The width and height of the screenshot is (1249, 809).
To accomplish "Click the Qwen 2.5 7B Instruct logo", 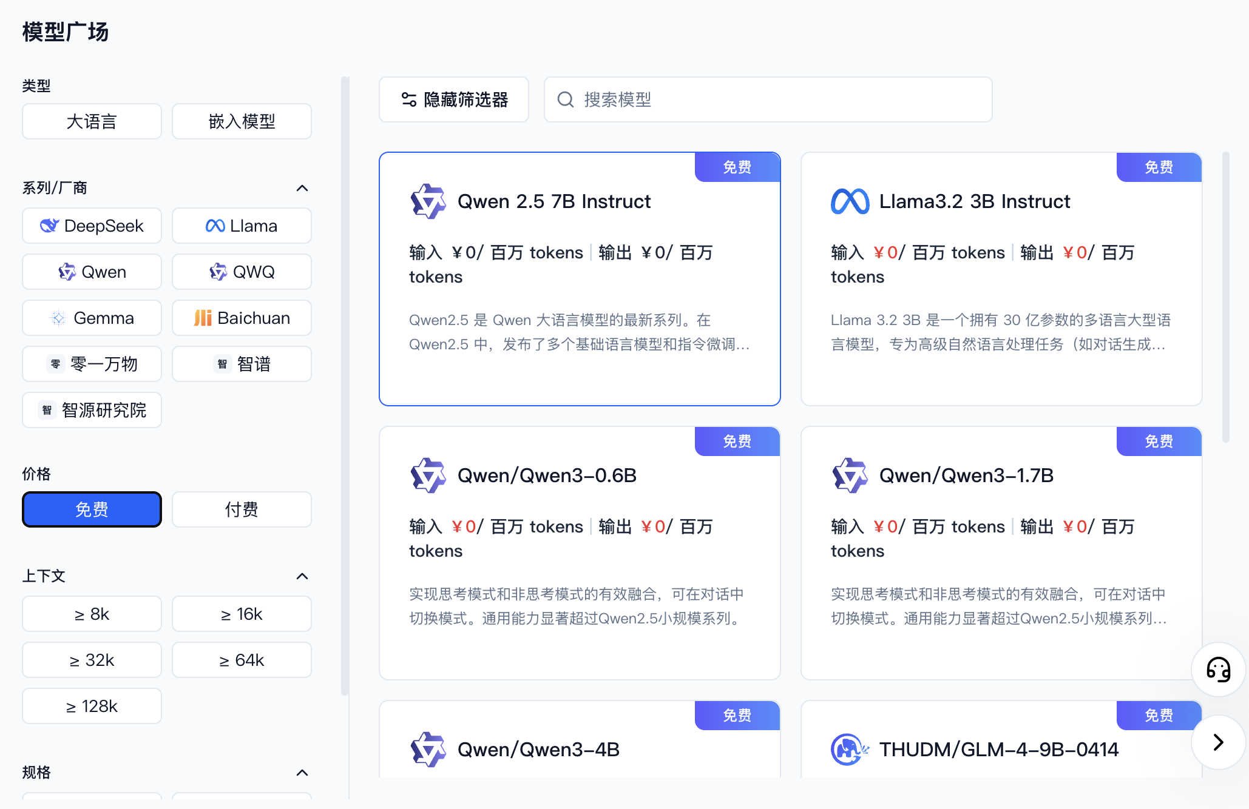I will (428, 201).
